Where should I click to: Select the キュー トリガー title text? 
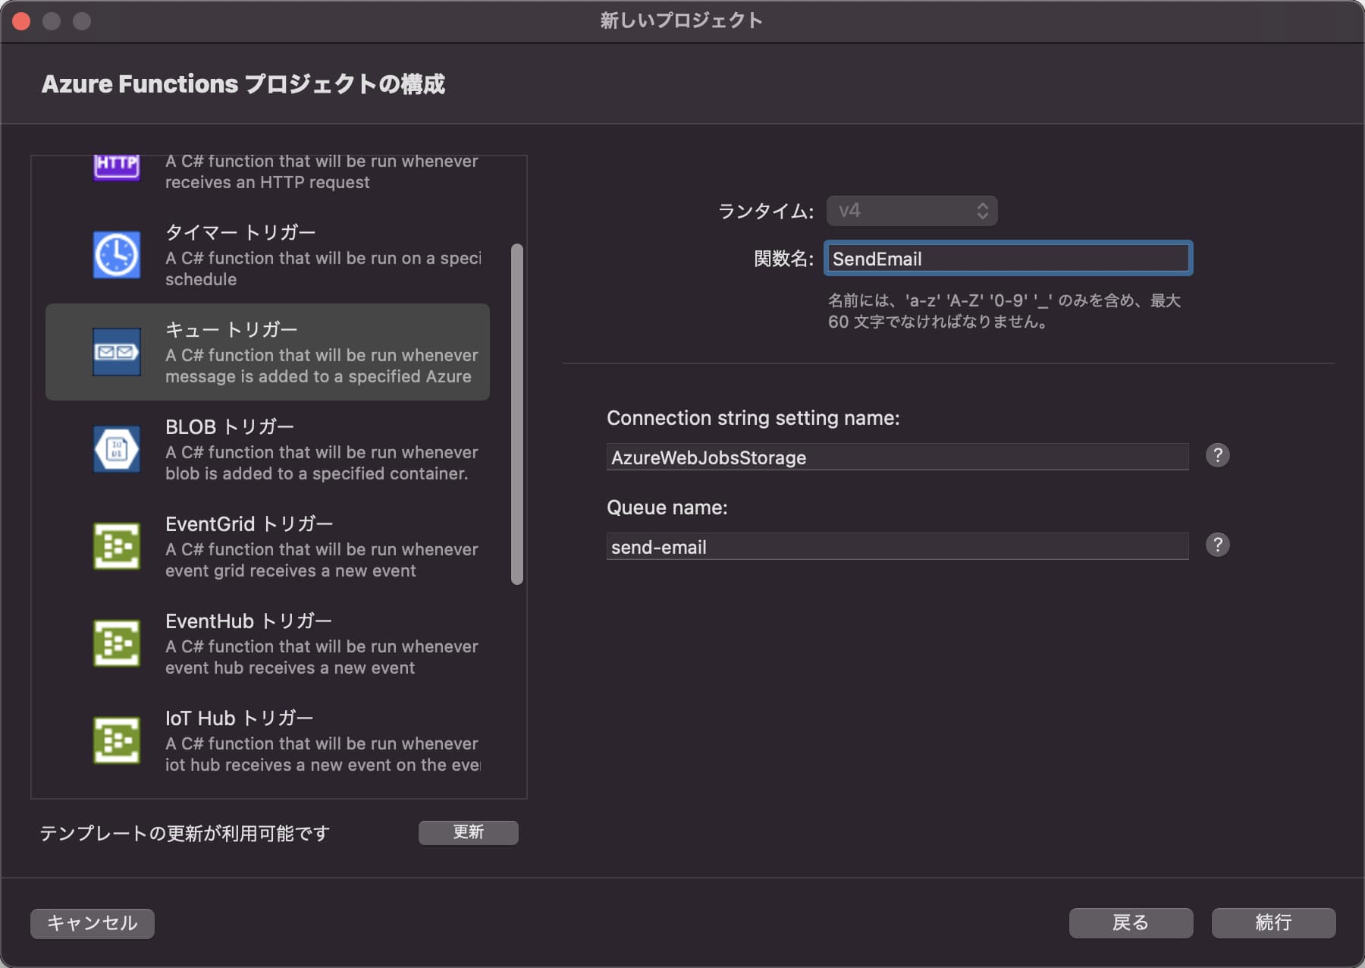231,329
